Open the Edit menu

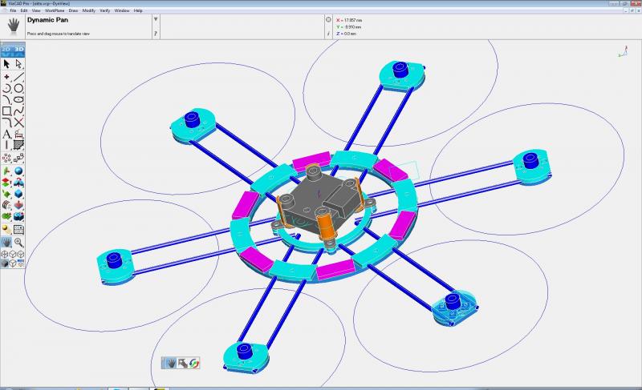[x=24, y=10]
